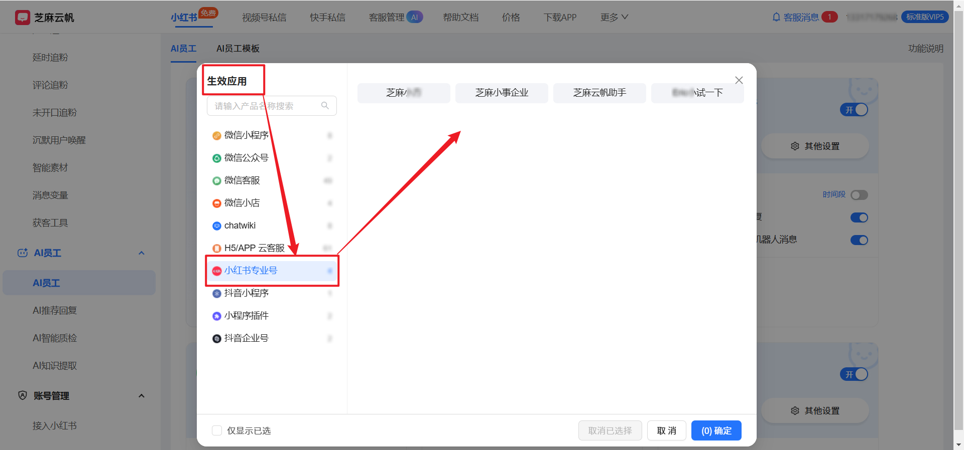The width and height of the screenshot is (964, 450).
Task: Switch to the AI员工 page tab
Action: [183, 49]
